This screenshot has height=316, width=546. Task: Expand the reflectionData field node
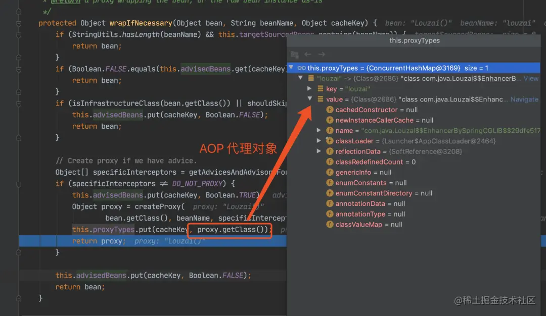click(x=318, y=151)
